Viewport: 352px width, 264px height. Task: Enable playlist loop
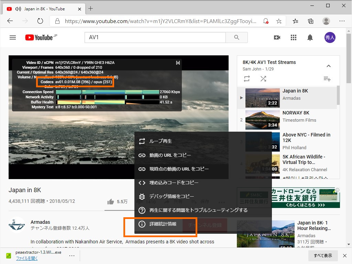point(247,79)
